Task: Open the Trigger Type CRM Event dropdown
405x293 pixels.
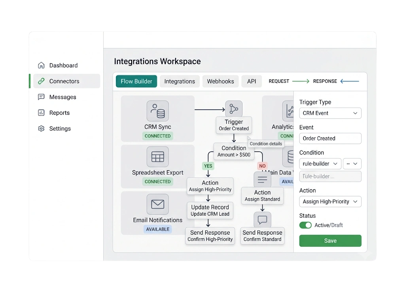Action: point(330,113)
